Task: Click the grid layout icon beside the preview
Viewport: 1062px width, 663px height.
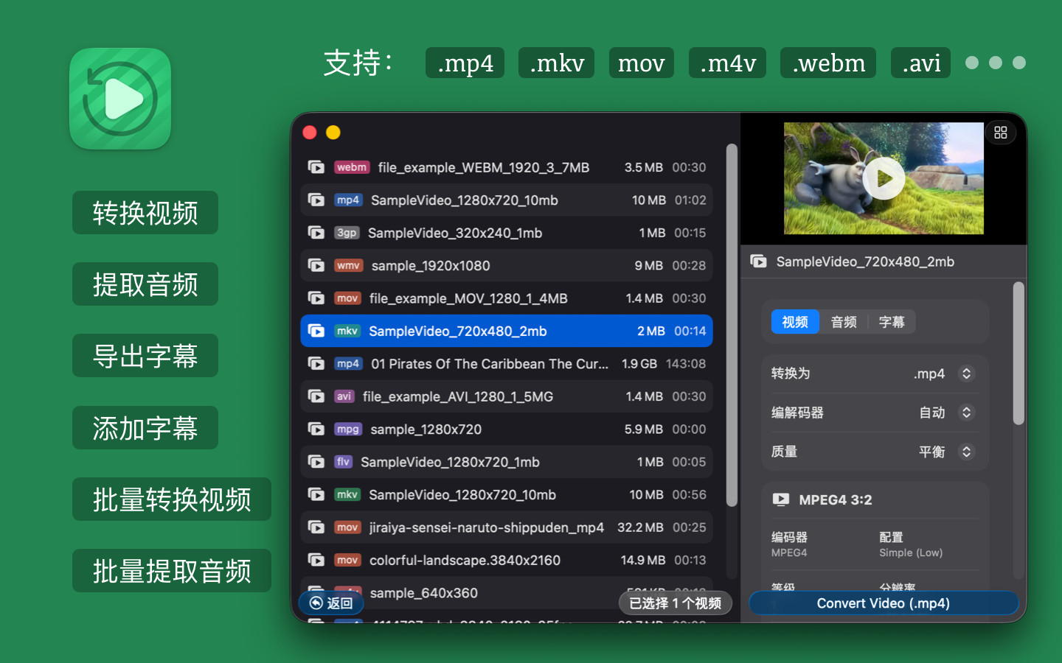Action: 1000,133
